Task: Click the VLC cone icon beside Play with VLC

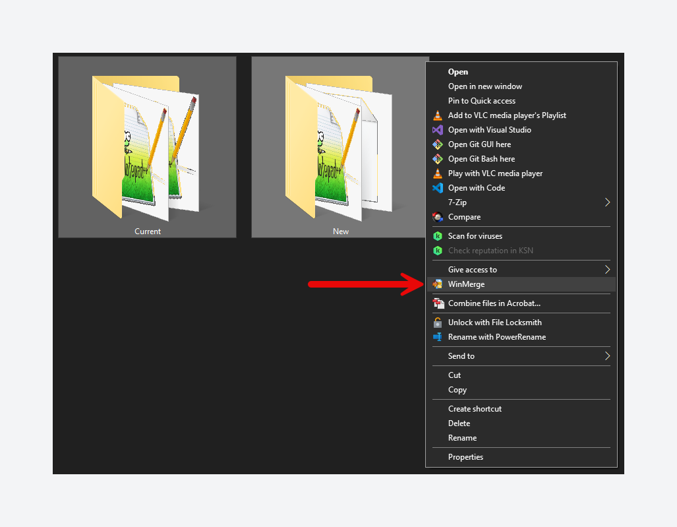Action: [437, 173]
